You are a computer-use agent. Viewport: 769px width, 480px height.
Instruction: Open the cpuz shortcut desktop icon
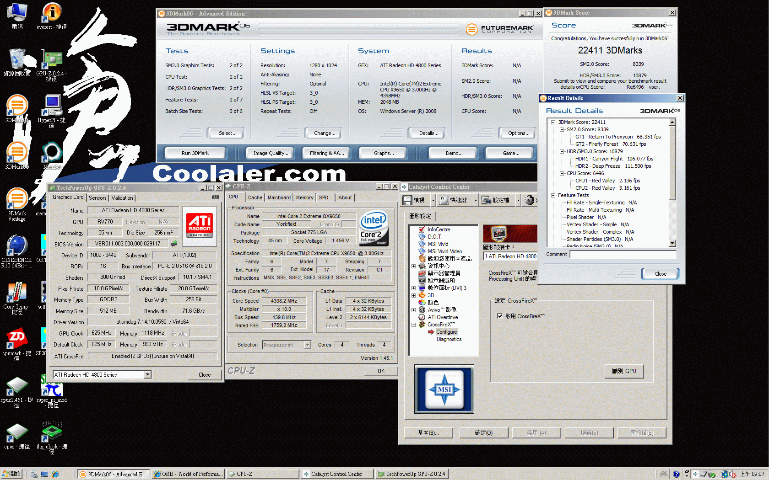[x=17, y=436]
